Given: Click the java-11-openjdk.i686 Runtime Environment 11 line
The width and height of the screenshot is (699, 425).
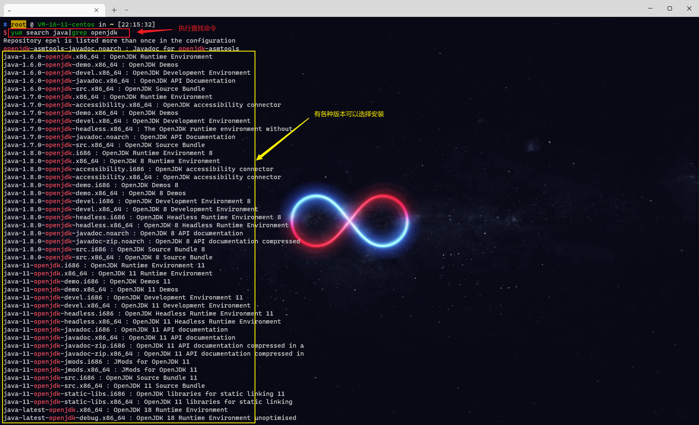Looking at the screenshot, I should pyautogui.click(x=104, y=265).
